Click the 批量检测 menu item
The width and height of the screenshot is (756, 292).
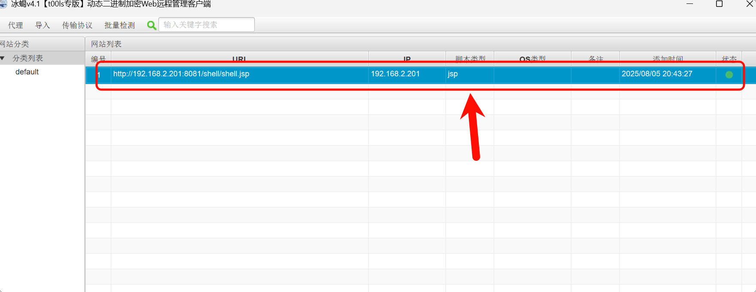tap(119, 25)
